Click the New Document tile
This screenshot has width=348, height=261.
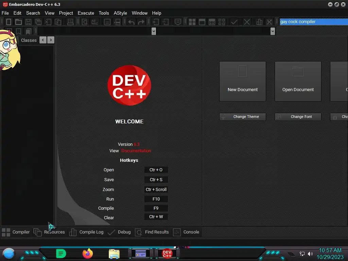(243, 82)
